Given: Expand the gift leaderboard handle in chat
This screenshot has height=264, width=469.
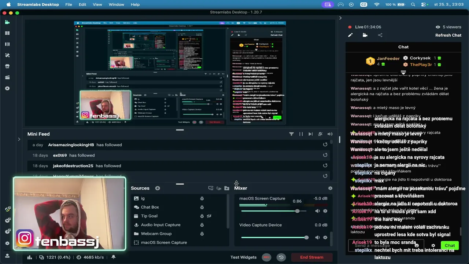Looking at the screenshot, I should pyautogui.click(x=403, y=72).
